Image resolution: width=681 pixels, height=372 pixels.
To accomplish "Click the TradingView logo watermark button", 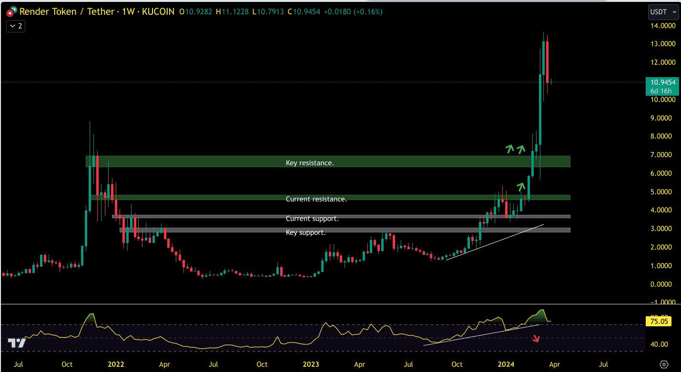I will [17, 343].
